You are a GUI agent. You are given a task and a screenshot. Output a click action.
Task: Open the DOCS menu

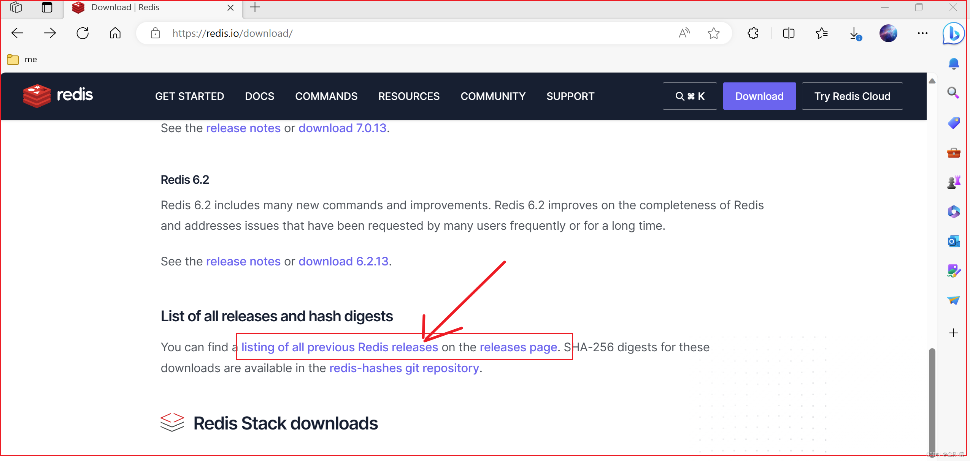[x=259, y=96]
